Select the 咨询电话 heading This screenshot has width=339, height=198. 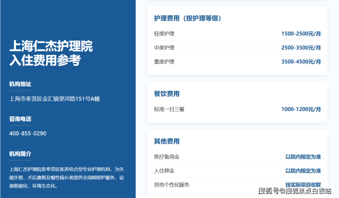click(x=20, y=119)
